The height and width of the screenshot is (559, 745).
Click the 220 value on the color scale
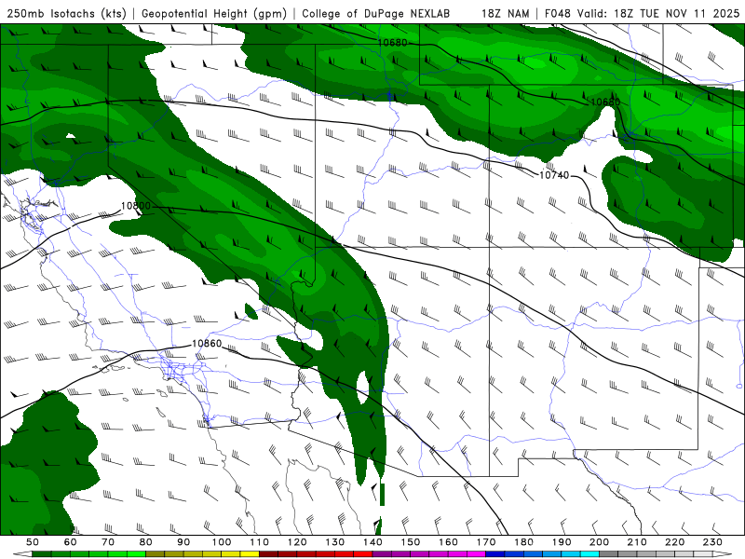tap(675, 542)
